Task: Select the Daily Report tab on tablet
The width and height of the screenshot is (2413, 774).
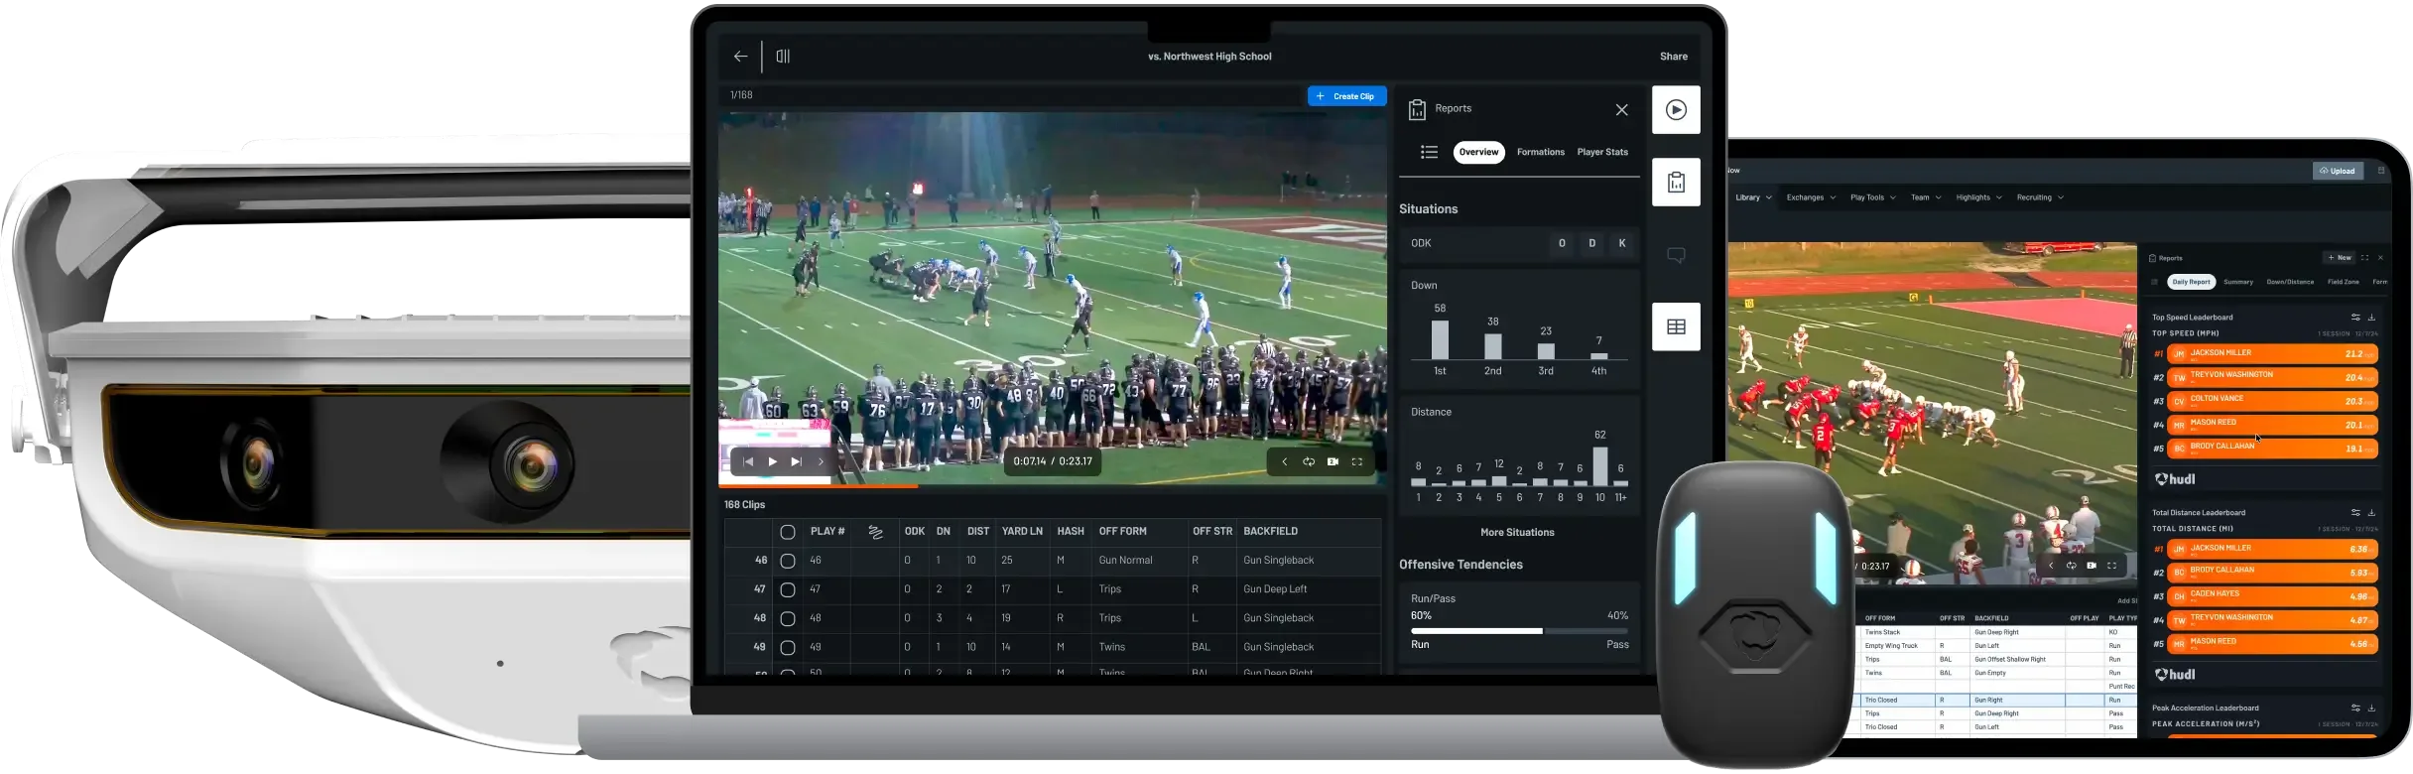Action: (x=2191, y=282)
